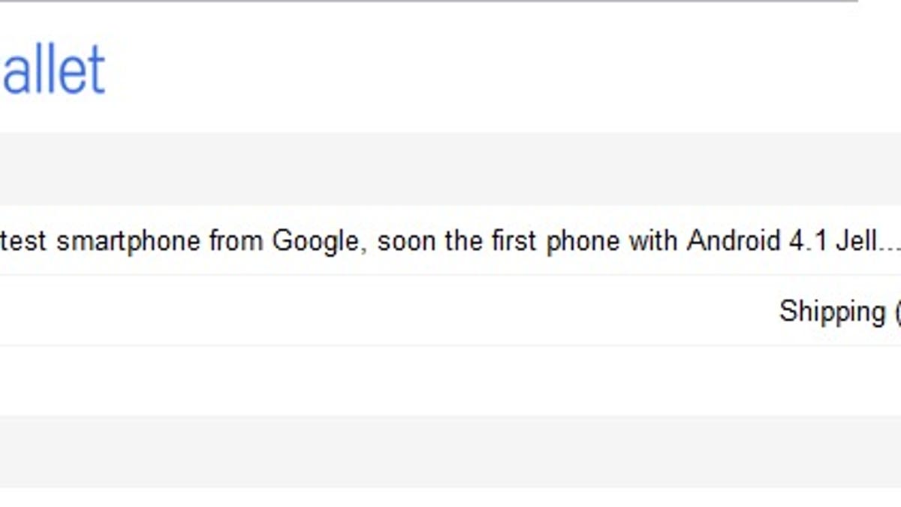The image size is (901, 507).
Task: Click the Shipping label
Action: (x=832, y=311)
